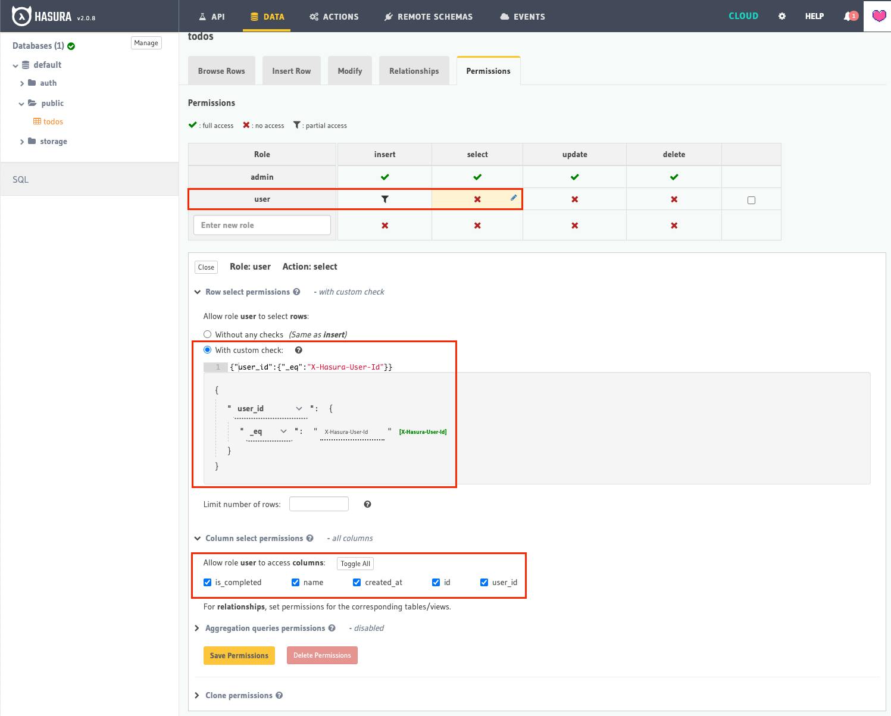This screenshot has height=716, width=891.
Task: Click Delete Permissions button
Action: pos(322,655)
